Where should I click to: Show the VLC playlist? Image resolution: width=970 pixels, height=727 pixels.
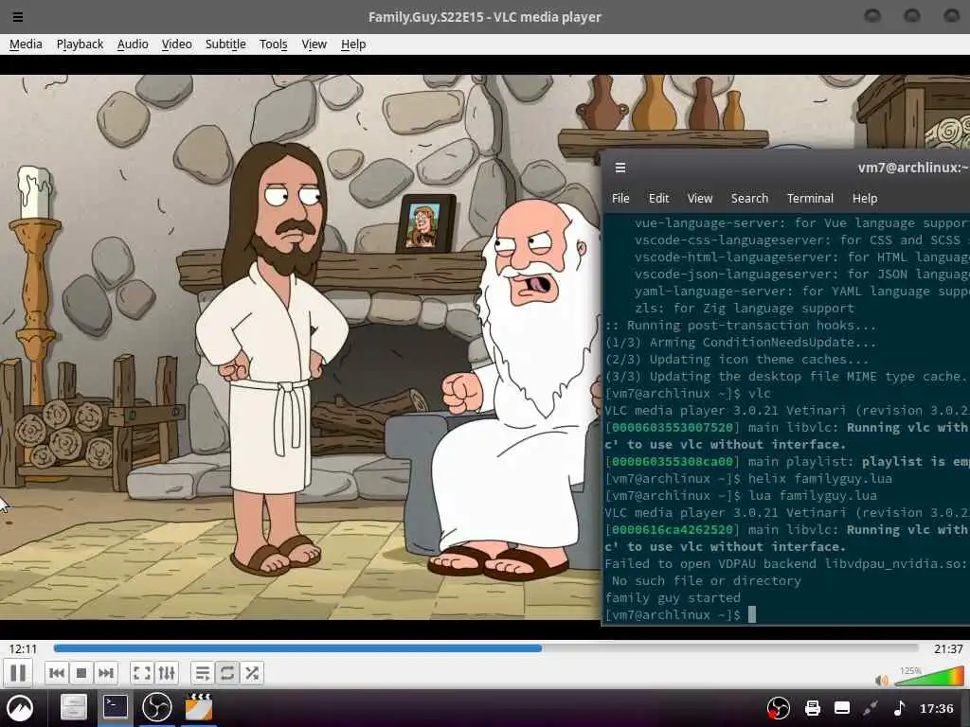[x=203, y=673]
